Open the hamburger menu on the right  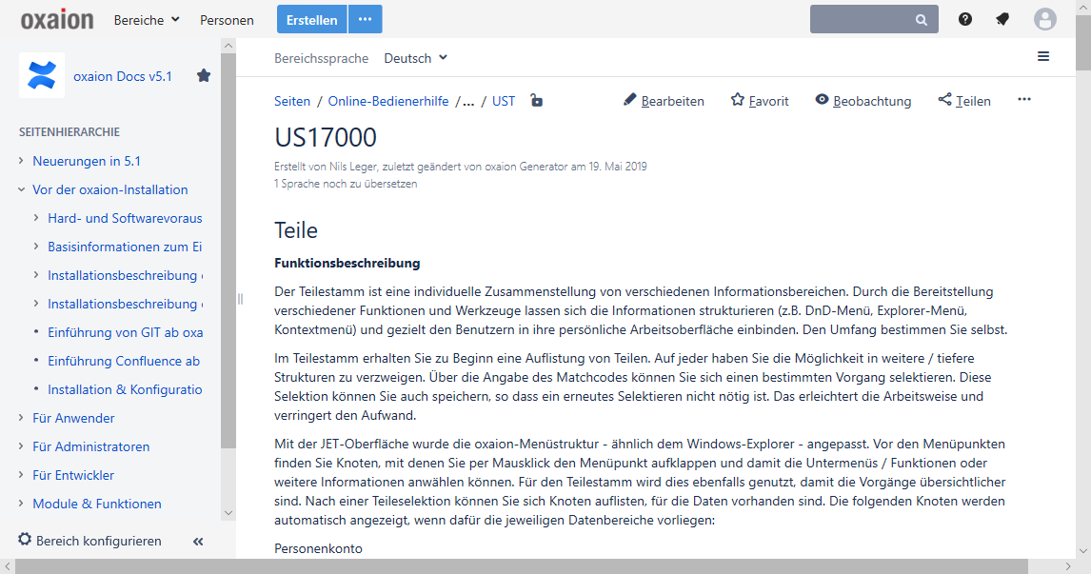[x=1043, y=57]
